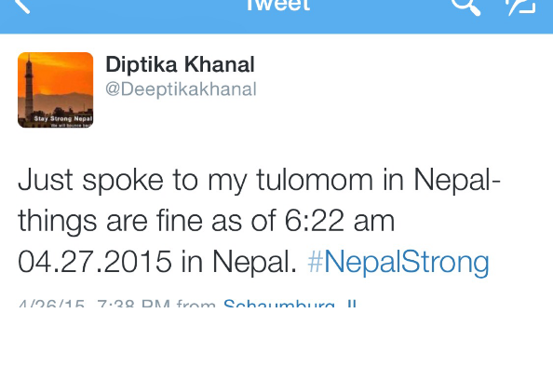This screenshot has width=553, height=368.
Task: Click the '04.27.2015 in Nepal' line
Action: click(x=157, y=262)
